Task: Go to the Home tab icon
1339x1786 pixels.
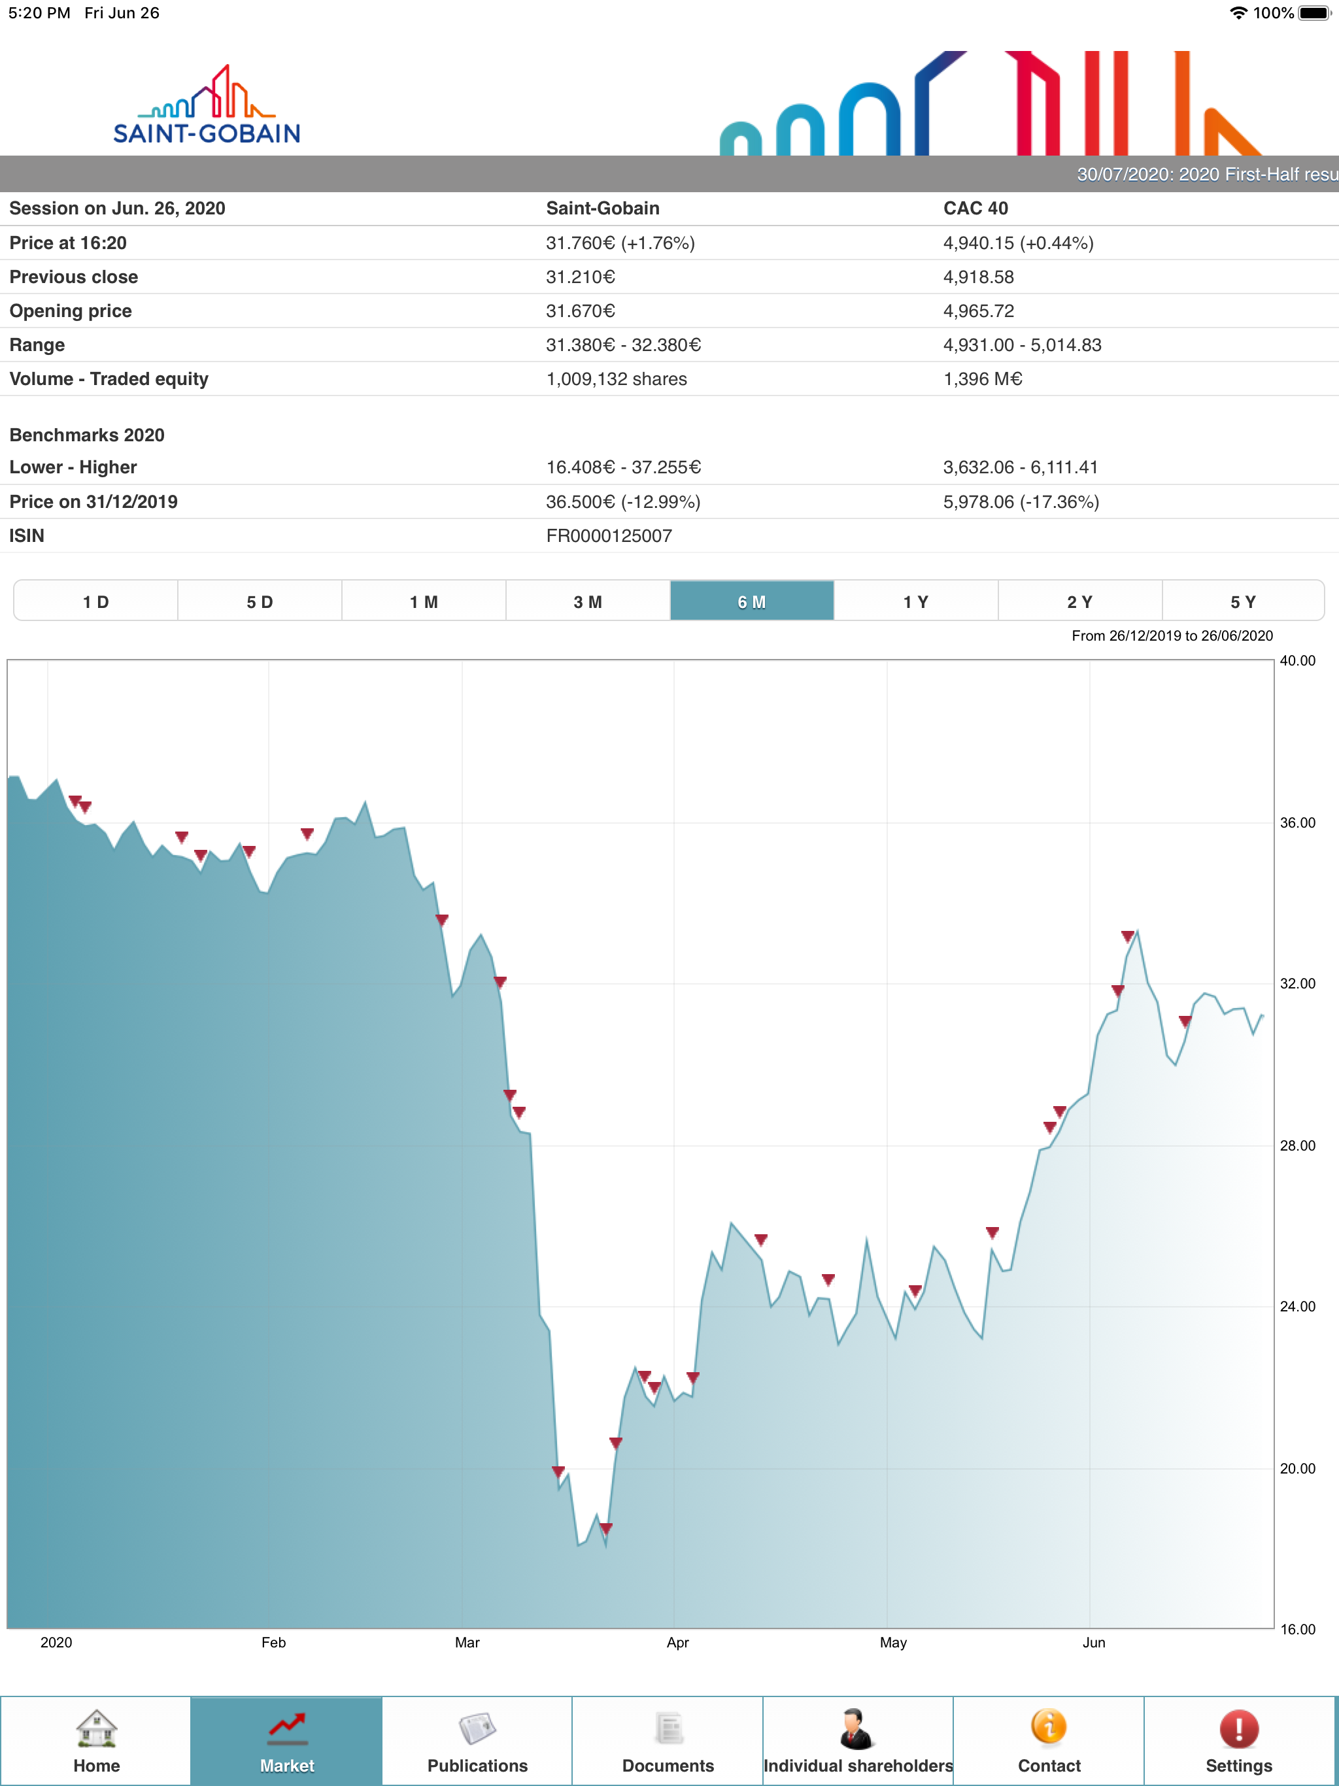Action: 96,1728
